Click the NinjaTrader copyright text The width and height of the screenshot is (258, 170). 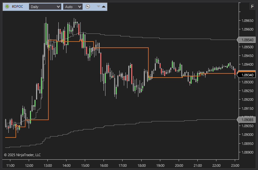pos(22,155)
